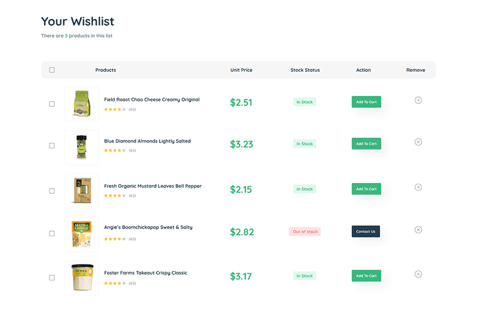The height and width of the screenshot is (335, 478).
Task: Remove Blue Diamond Almonds from wishlist
Action: coord(418,142)
